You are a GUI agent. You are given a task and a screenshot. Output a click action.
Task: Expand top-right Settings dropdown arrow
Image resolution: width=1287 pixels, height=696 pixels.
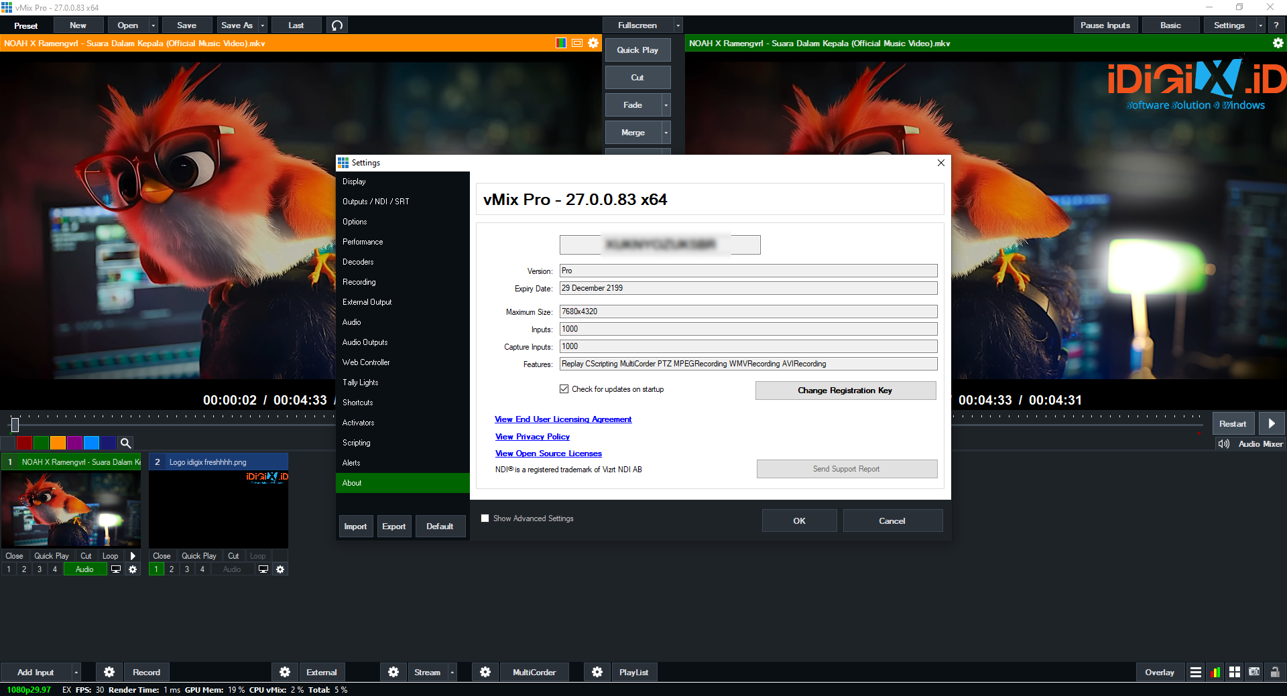coord(1260,25)
